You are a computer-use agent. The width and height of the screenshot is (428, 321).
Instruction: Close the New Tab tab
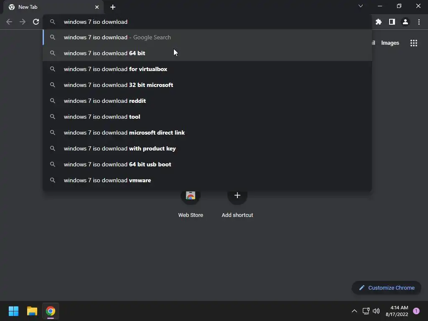97,7
